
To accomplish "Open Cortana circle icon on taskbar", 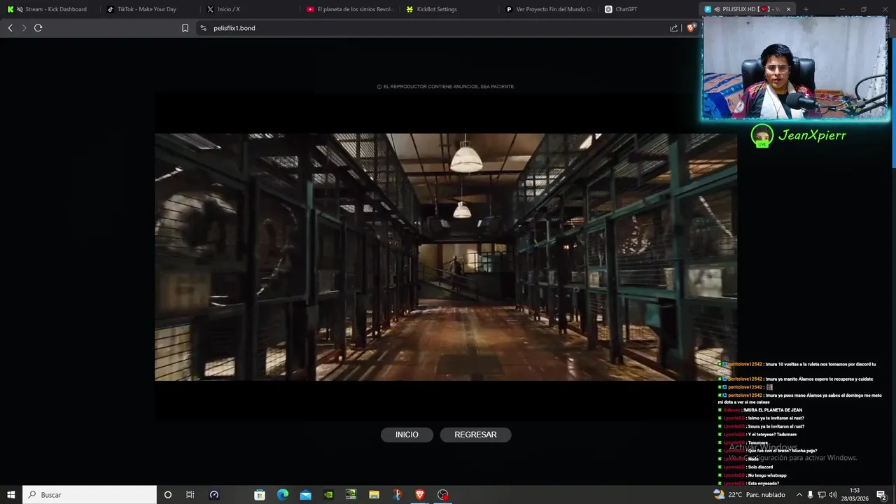I will click(167, 495).
